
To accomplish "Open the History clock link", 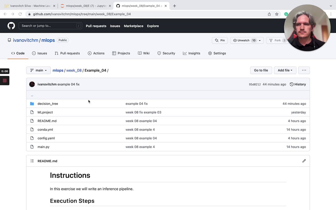I will [x=298, y=84].
